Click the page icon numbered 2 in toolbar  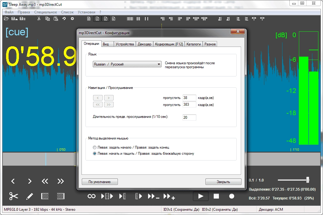pyautogui.click(x=105, y=19)
